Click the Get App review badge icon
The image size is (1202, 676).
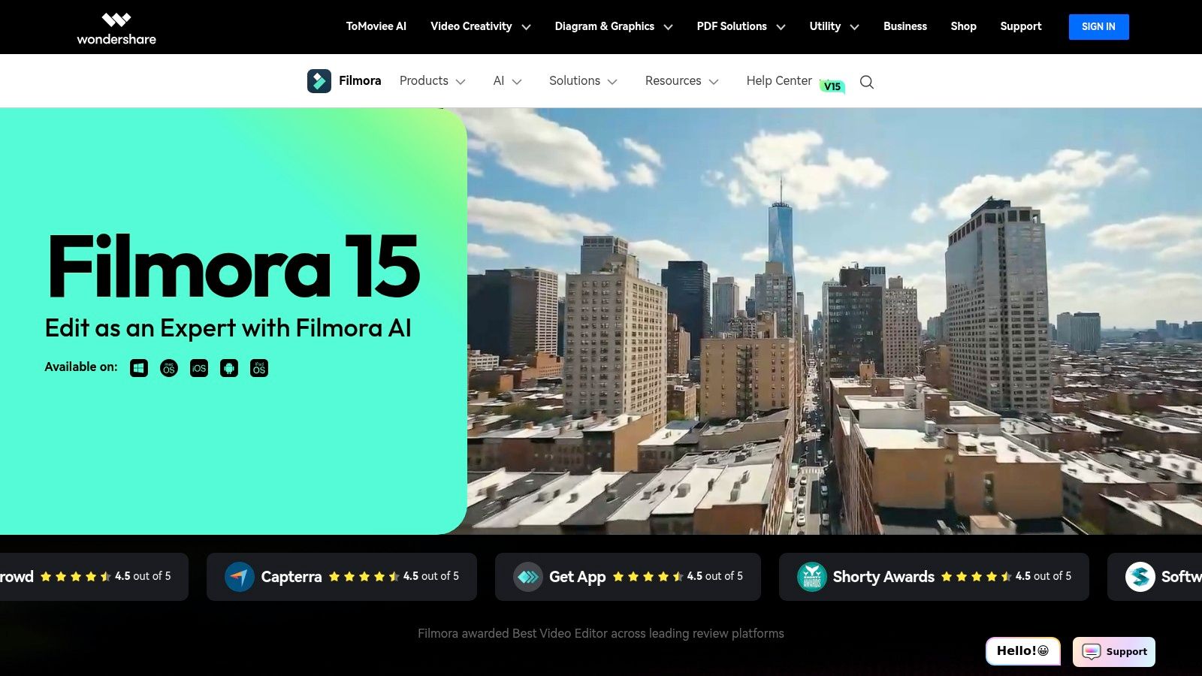coord(528,576)
